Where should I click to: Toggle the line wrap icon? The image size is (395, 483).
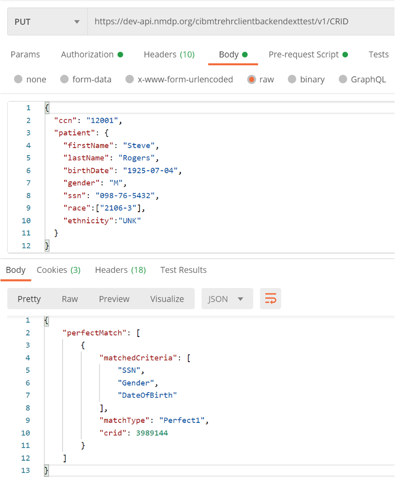pos(271,299)
